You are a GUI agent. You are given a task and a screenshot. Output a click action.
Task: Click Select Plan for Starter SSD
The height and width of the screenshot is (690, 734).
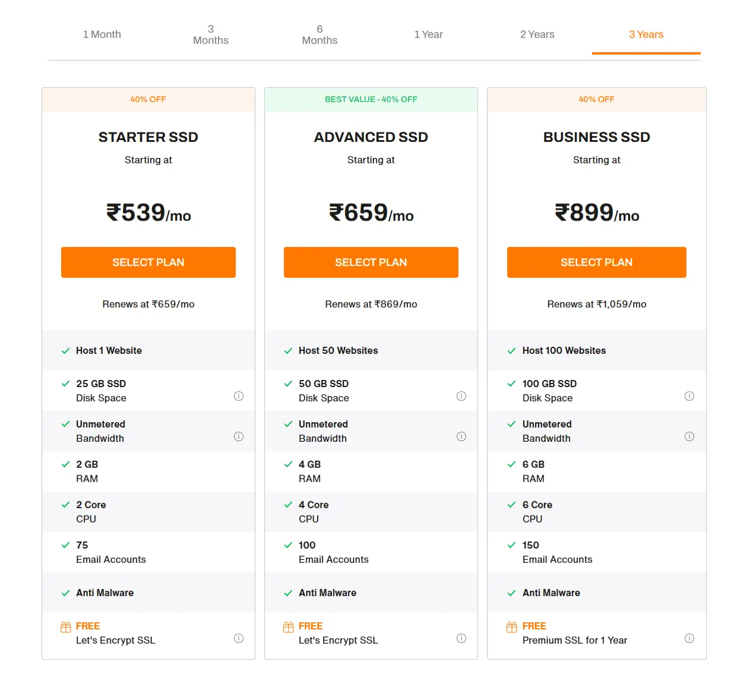(148, 262)
